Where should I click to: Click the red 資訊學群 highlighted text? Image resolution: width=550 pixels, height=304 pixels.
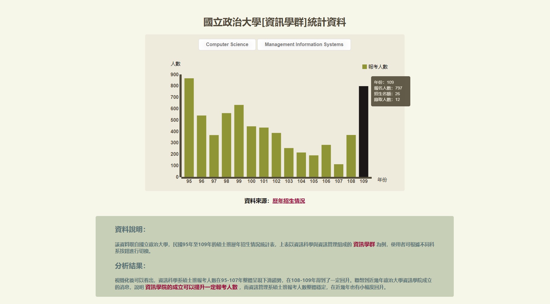click(364, 244)
